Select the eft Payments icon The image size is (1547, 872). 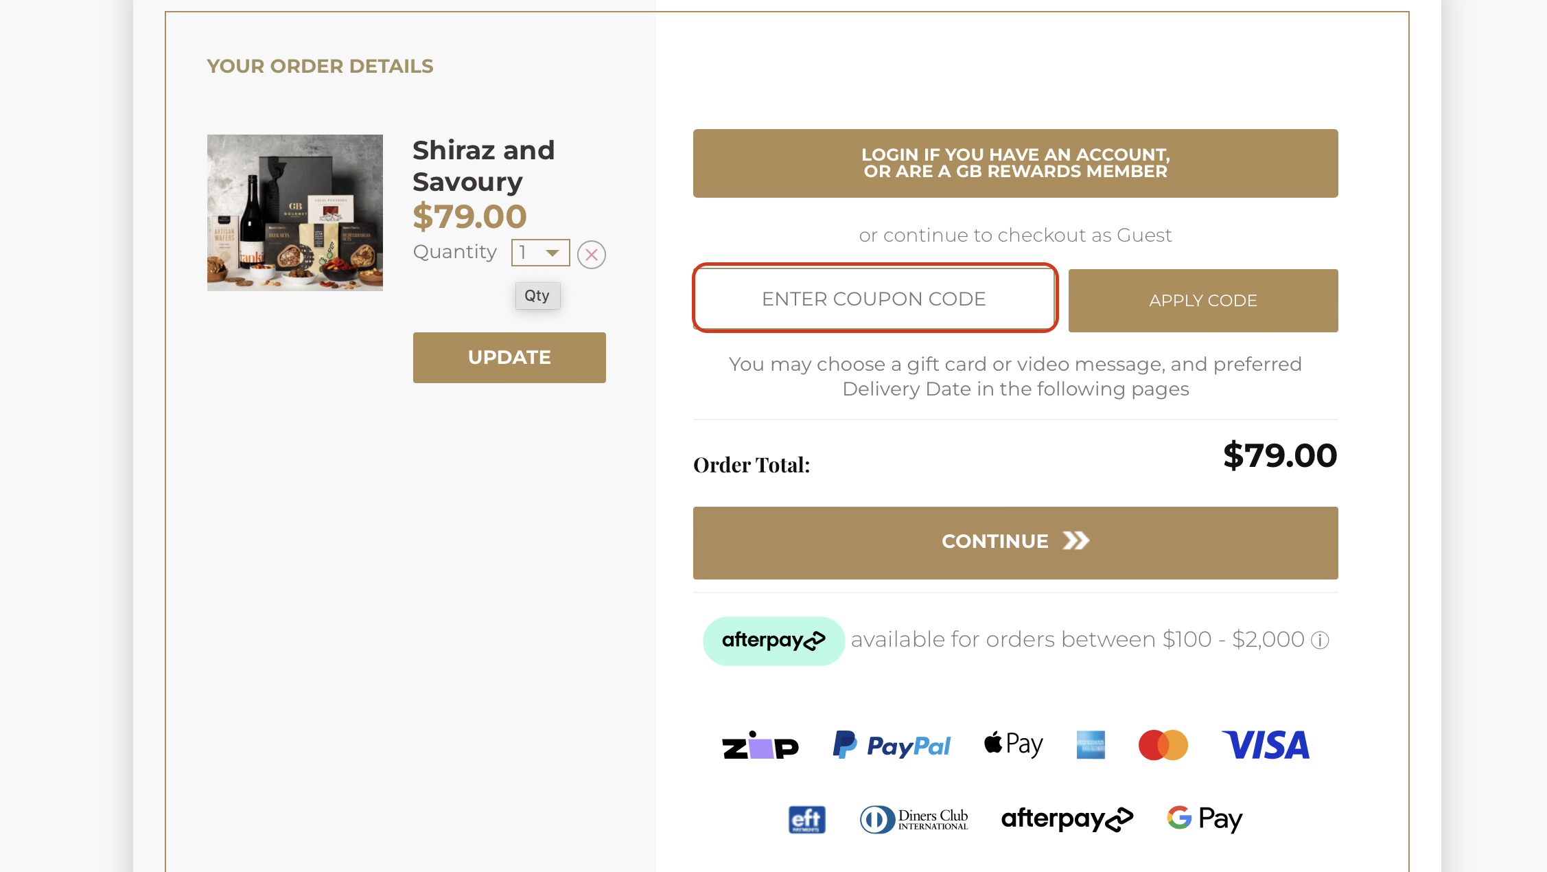[806, 818]
